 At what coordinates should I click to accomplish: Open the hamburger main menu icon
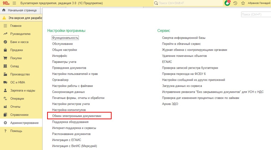[14, 3]
